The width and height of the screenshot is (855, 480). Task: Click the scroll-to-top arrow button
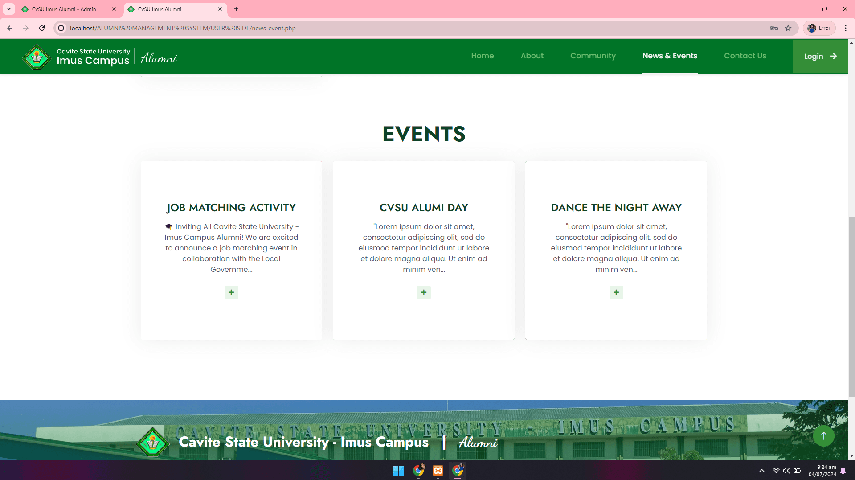point(823,436)
